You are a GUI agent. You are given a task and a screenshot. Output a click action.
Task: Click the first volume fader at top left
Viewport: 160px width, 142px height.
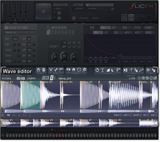[10, 15]
